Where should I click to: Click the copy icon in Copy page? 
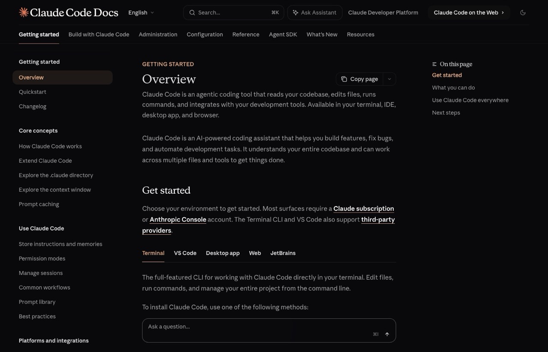coord(344,79)
